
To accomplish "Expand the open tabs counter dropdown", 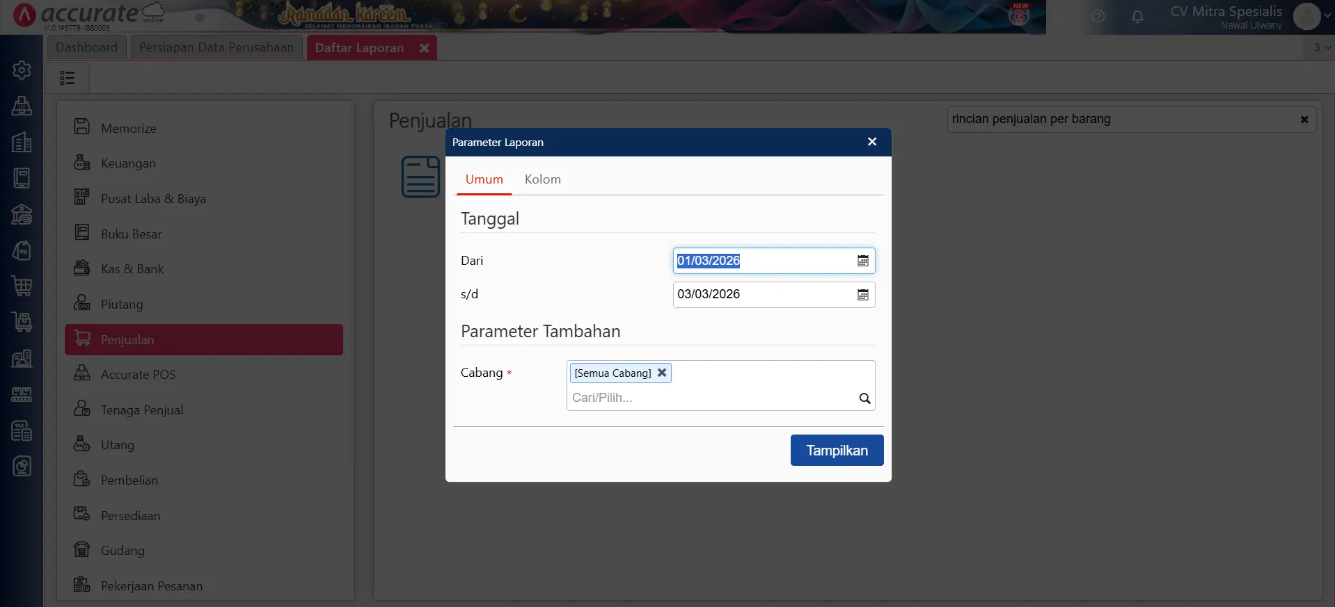I will coord(1322,47).
